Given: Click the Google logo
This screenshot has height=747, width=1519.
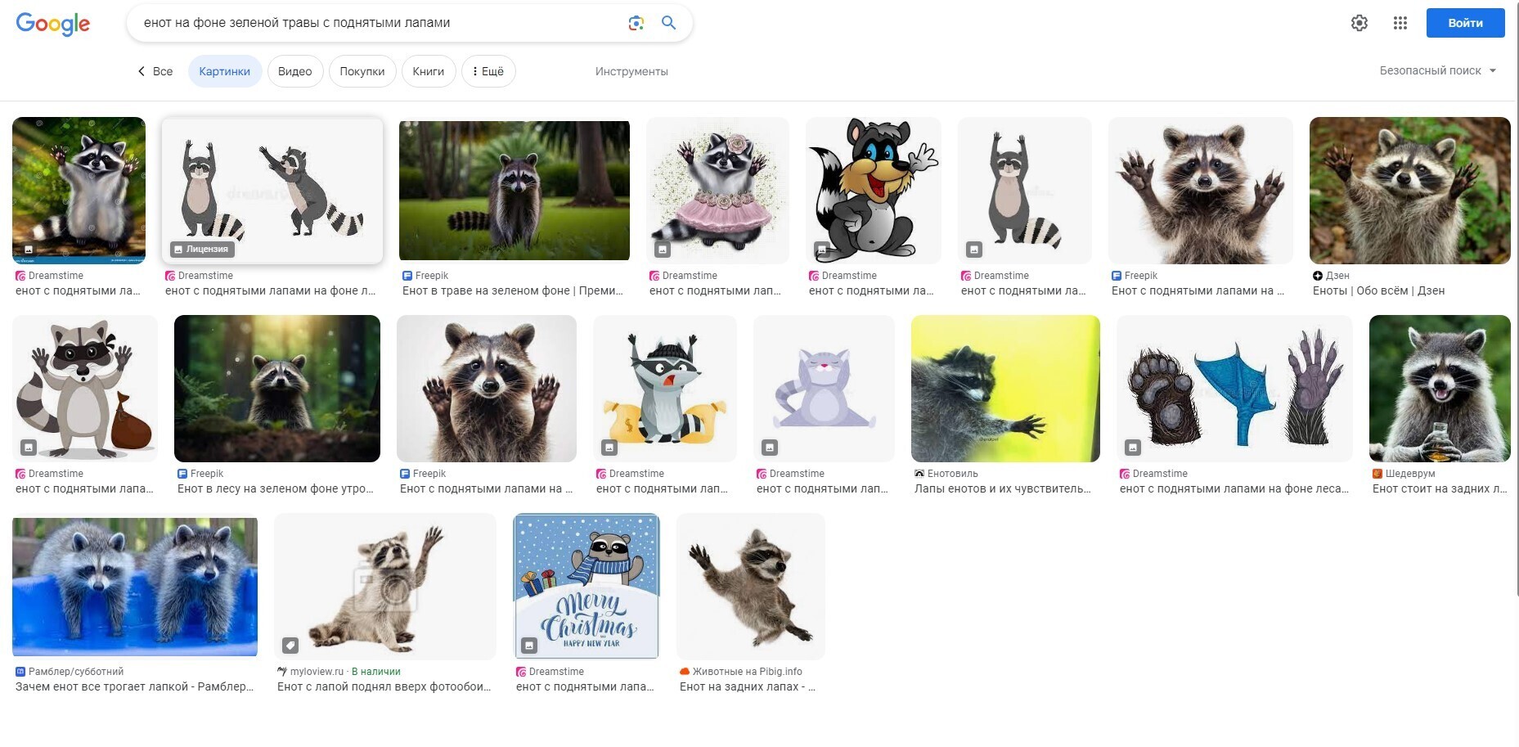Looking at the screenshot, I should 53,24.
